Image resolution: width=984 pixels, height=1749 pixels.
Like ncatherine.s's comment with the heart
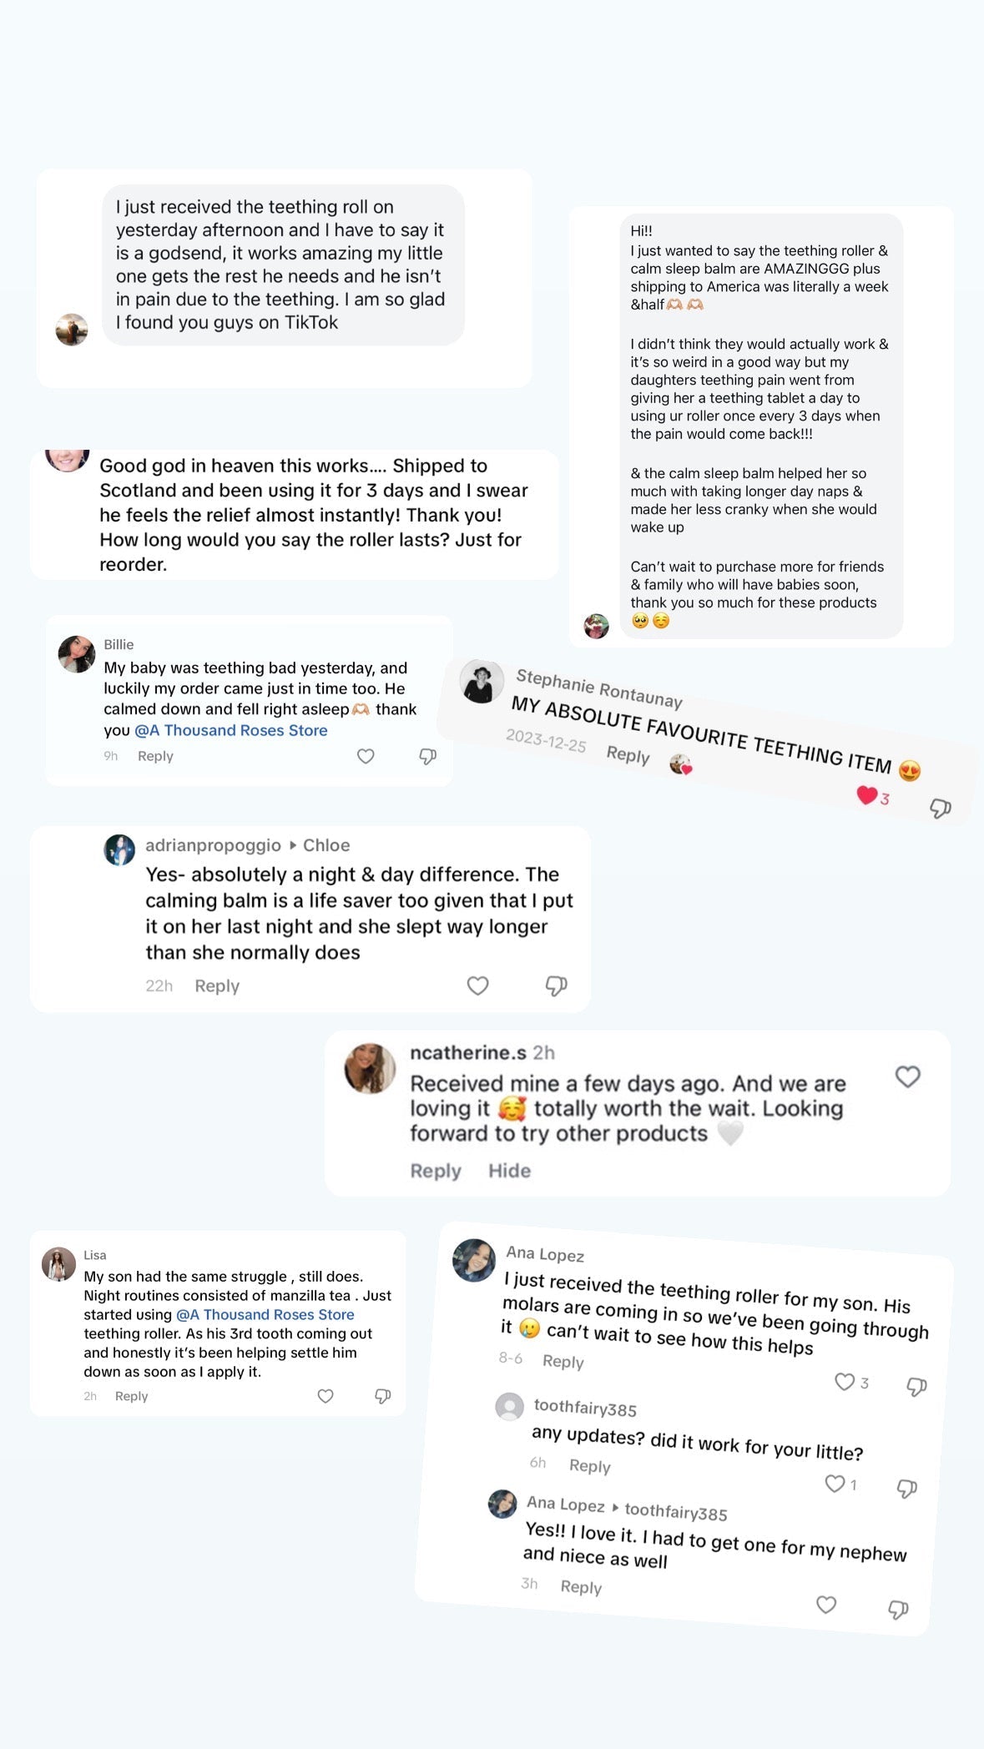(x=907, y=1076)
